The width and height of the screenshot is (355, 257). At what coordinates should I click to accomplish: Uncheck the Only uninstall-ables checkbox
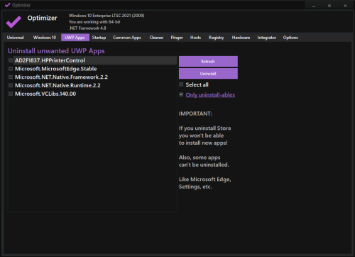coord(181,94)
